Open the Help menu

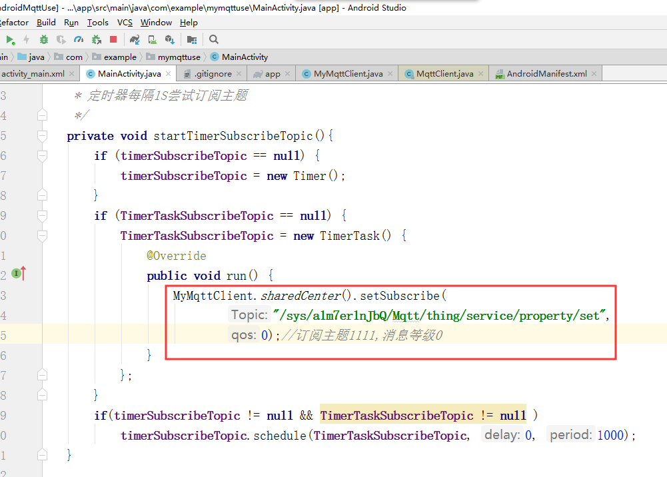pyautogui.click(x=189, y=23)
